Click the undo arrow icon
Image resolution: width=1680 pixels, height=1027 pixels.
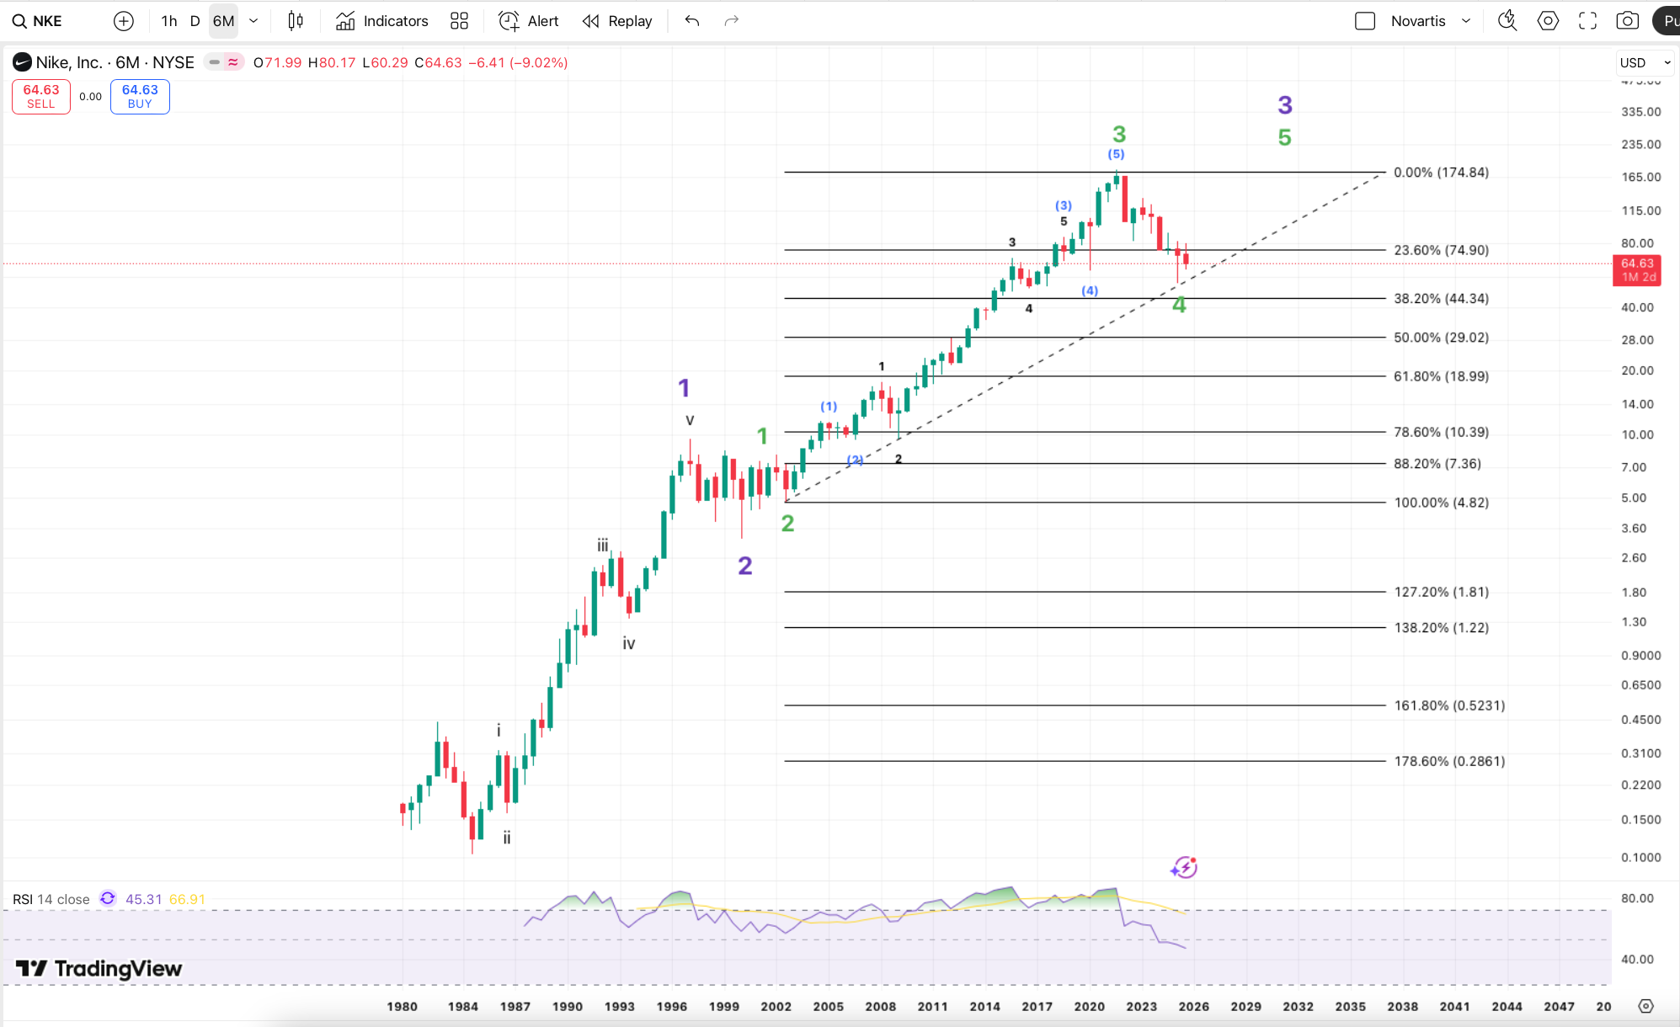click(692, 21)
